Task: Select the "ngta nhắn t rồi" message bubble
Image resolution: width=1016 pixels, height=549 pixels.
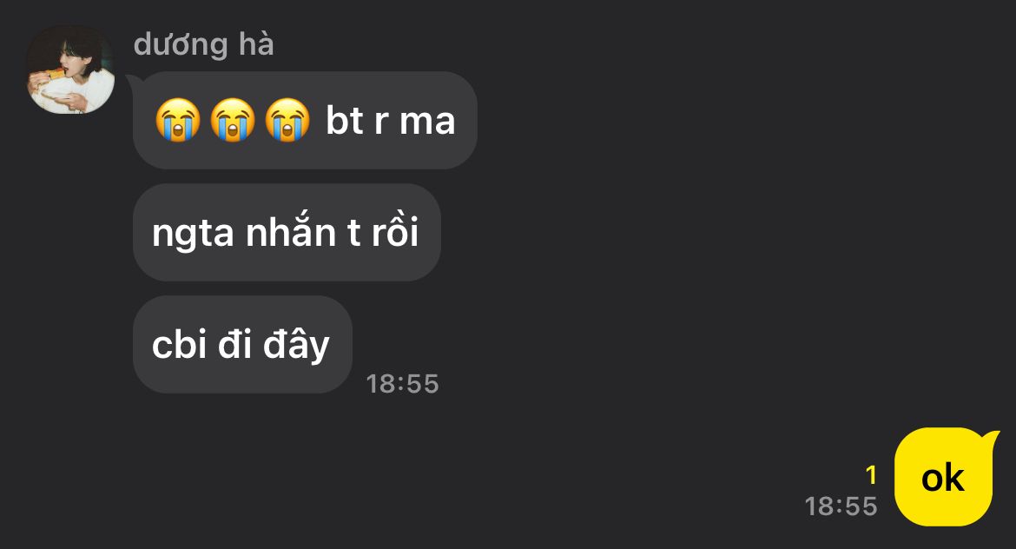Action: tap(287, 232)
